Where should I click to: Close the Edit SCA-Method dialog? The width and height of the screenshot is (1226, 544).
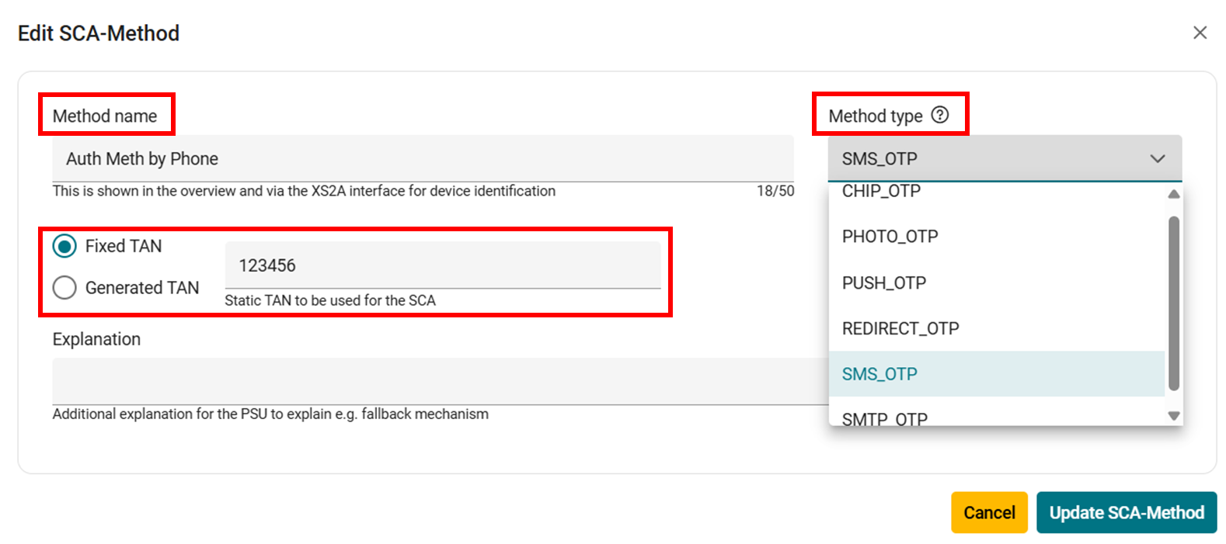tap(1200, 33)
